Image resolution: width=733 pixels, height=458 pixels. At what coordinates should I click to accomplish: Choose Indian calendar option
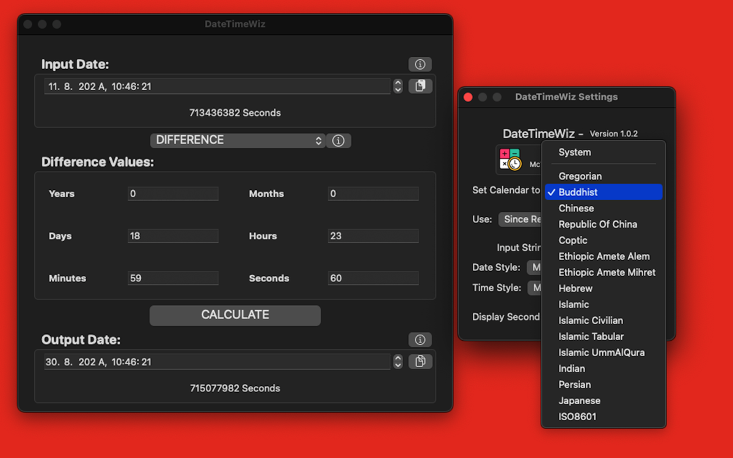[x=604, y=368]
